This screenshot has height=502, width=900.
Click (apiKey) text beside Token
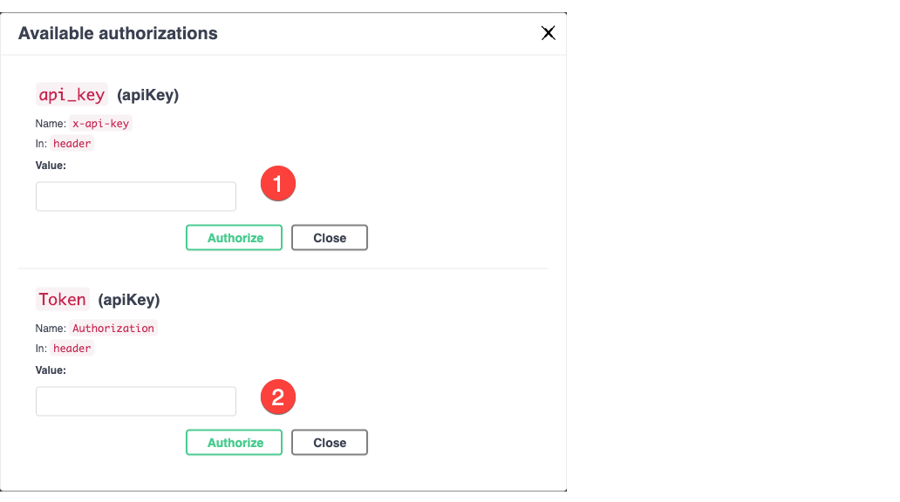click(129, 300)
